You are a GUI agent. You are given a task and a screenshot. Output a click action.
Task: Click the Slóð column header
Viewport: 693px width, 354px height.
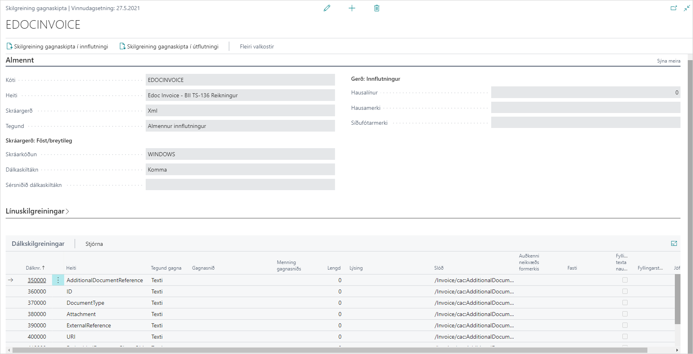click(439, 268)
